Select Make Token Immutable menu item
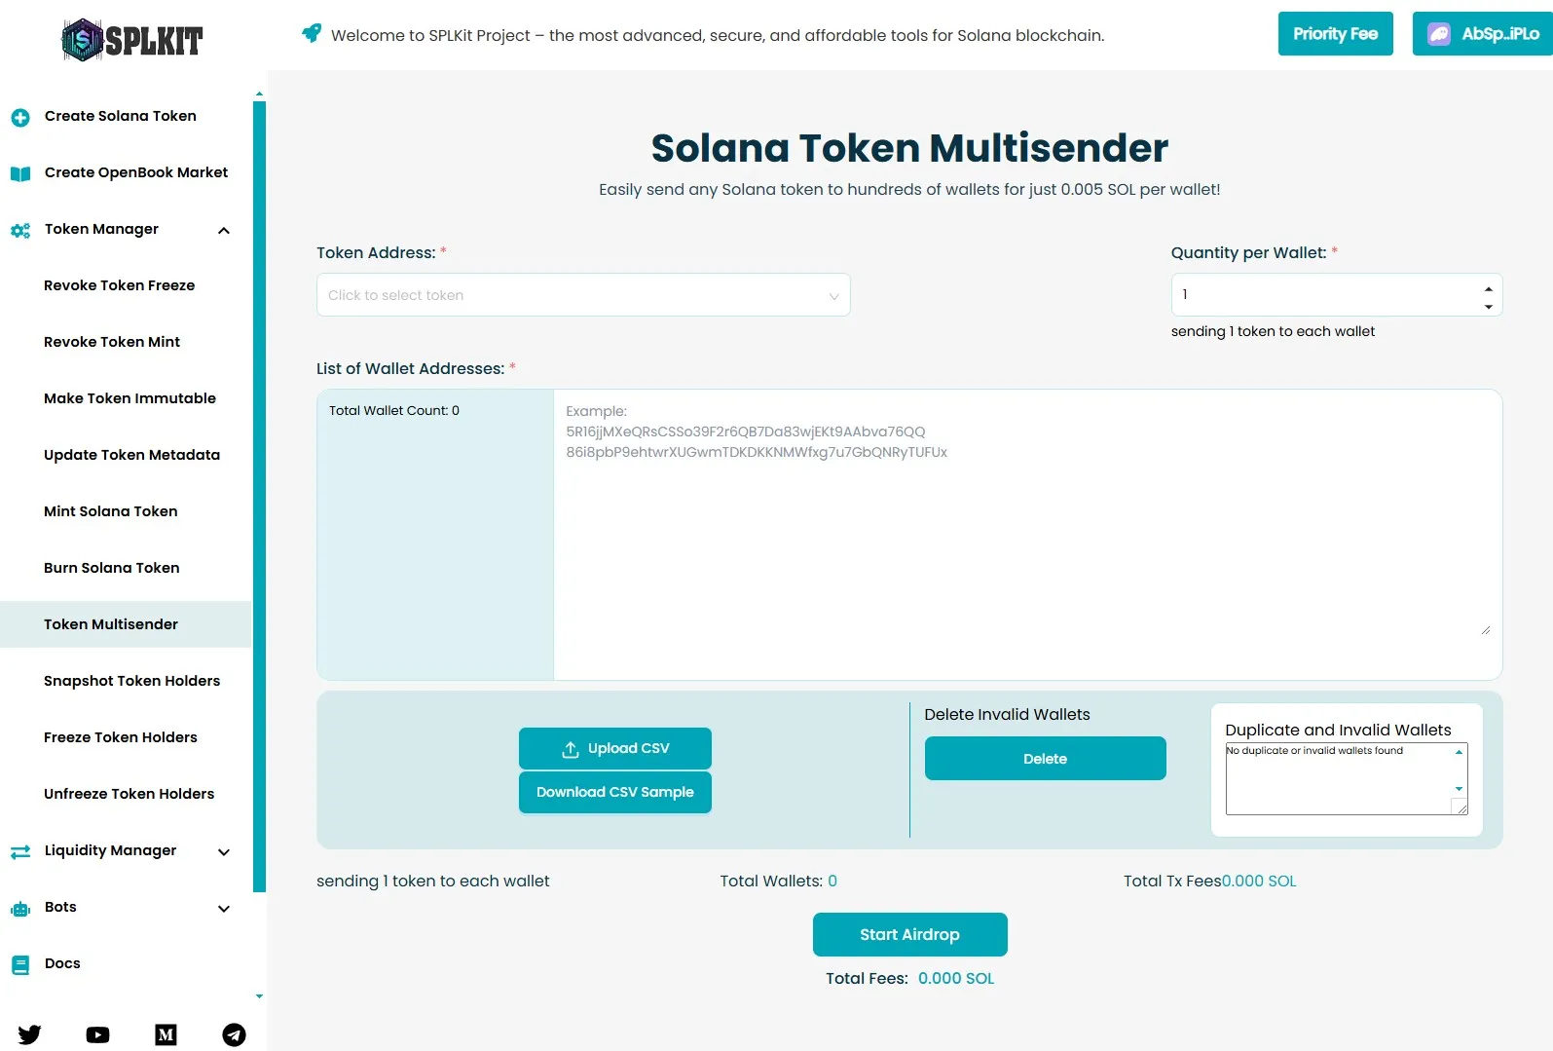Image resolution: width=1553 pixels, height=1051 pixels. pos(129,398)
